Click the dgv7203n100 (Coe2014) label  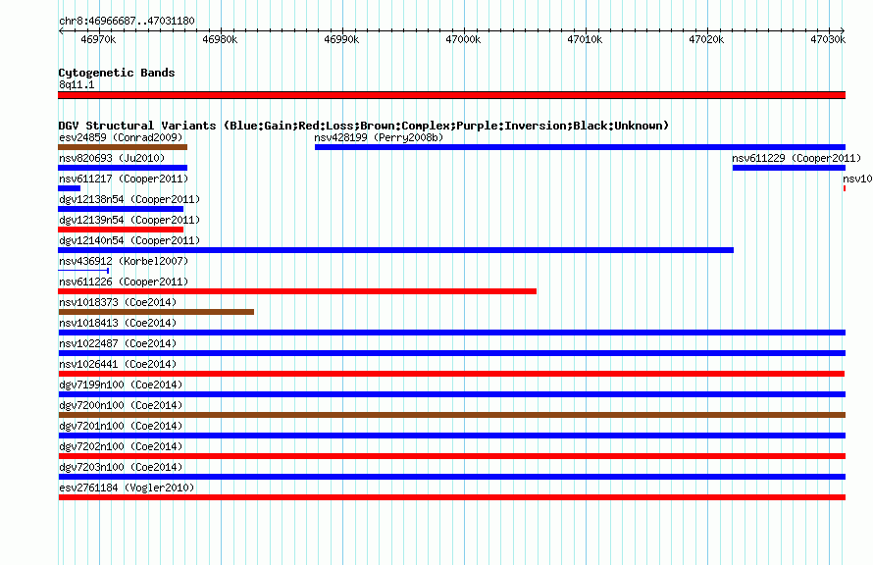(121, 467)
